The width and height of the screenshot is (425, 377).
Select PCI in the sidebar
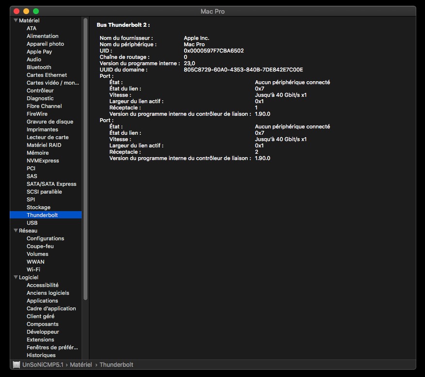click(x=31, y=168)
